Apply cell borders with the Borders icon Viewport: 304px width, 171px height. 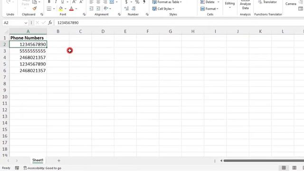[x=49, y=9]
